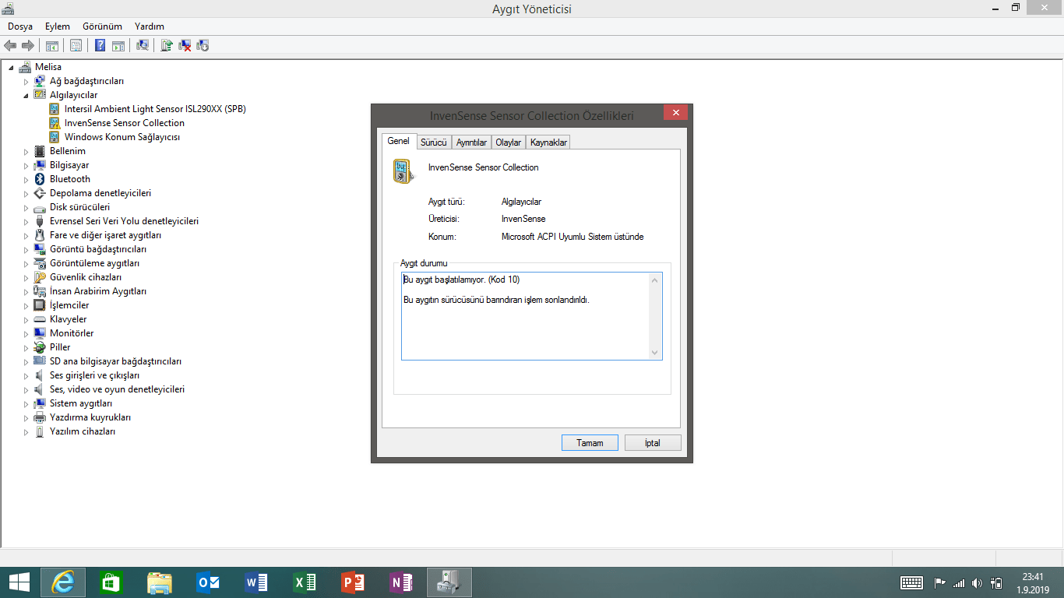1064x598 pixels.
Task: Toggle the console tree pane toolbar icon
Action: [52, 46]
